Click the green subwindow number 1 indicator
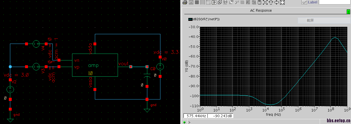The width and height of the screenshot is (351, 124). (348, 12)
